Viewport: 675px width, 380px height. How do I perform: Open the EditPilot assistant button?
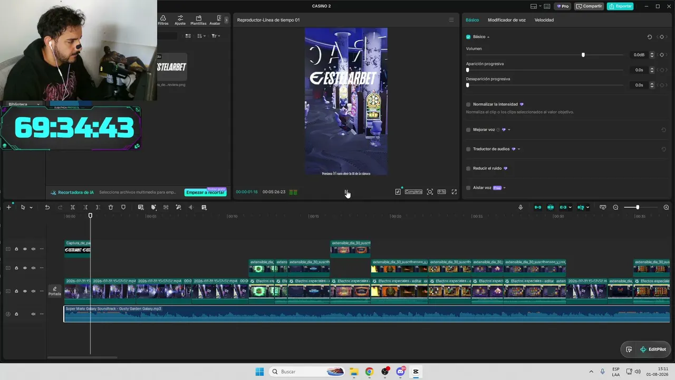(653, 349)
